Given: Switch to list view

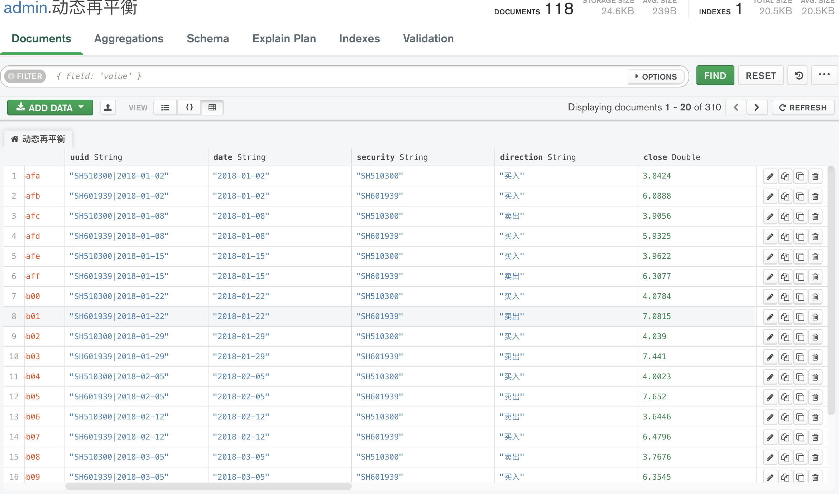Looking at the screenshot, I should (x=165, y=108).
